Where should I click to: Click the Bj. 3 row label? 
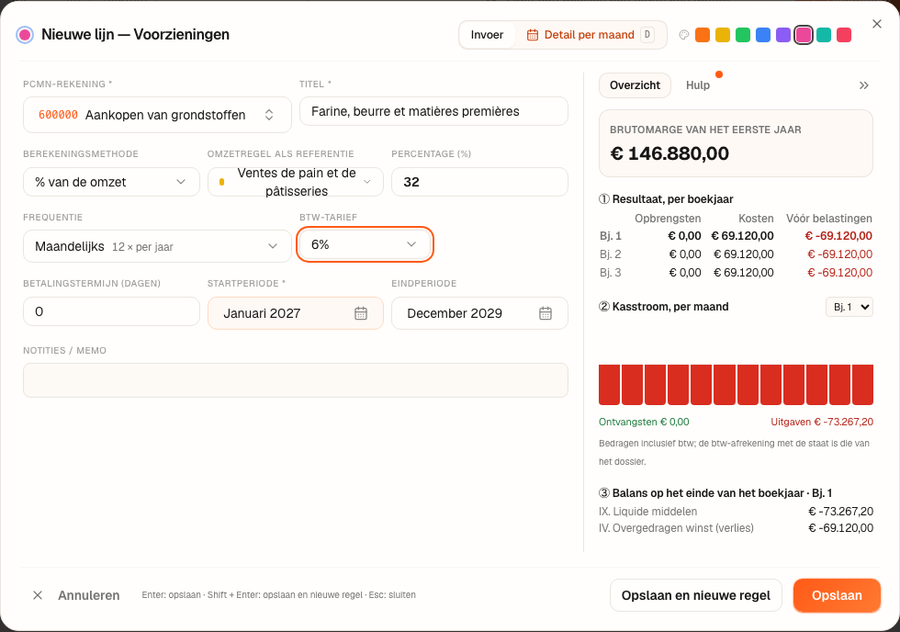pyautogui.click(x=610, y=273)
